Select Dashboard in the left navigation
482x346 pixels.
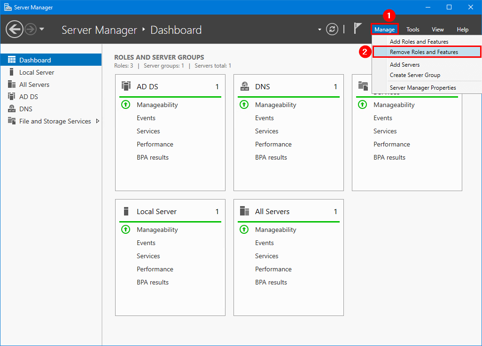click(x=35, y=60)
